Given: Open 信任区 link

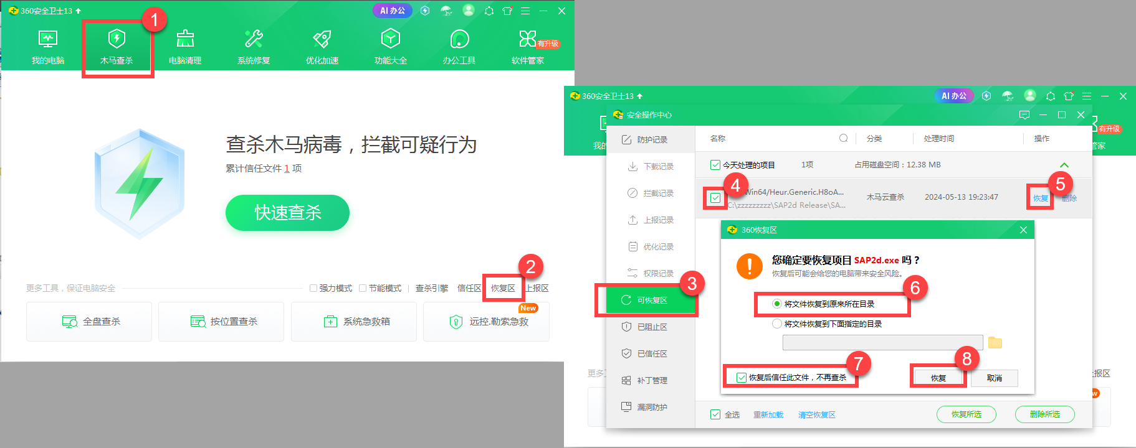Looking at the screenshot, I should (x=469, y=288).
